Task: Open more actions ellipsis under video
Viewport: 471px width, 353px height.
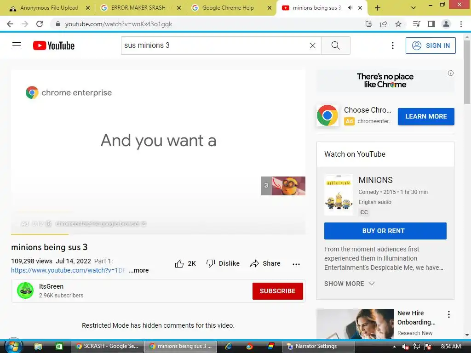Action: click(296, 264)
